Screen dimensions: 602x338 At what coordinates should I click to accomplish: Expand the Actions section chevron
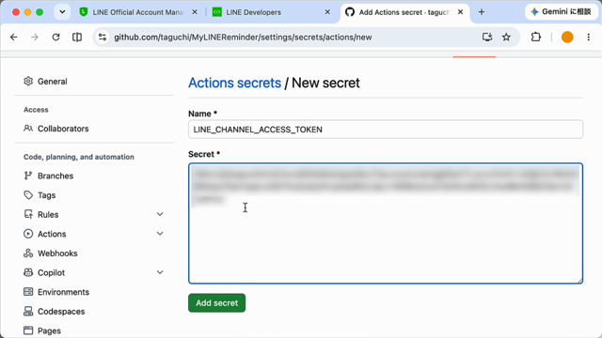point(160,234)
